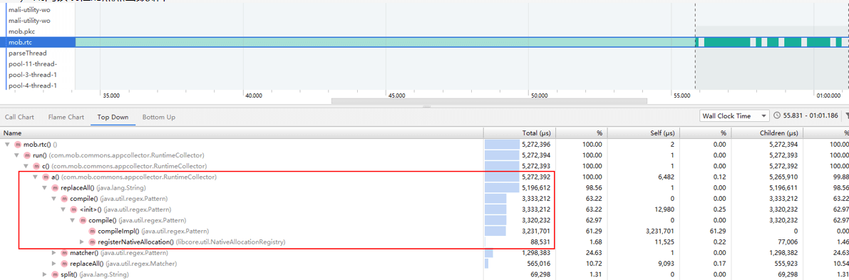Collapse the <init>() Pattern node

point(63,209)
